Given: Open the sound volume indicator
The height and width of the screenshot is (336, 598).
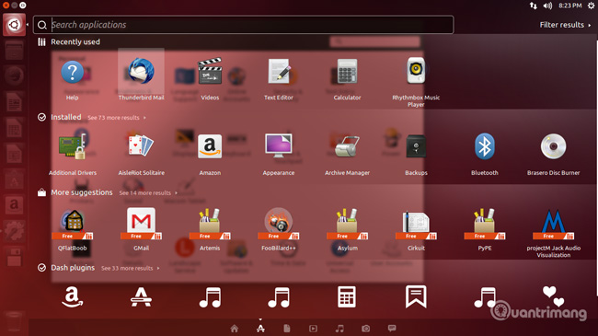Looking at the screenshot, I should click(547, 6).
